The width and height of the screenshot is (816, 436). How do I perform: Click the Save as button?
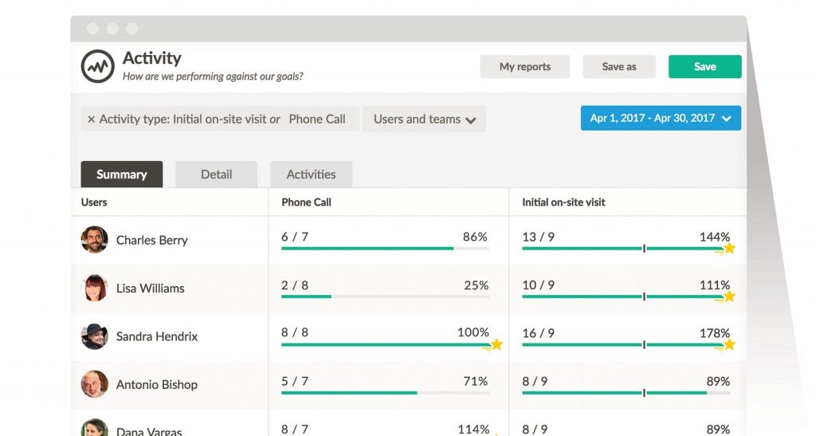pos(619,67)
